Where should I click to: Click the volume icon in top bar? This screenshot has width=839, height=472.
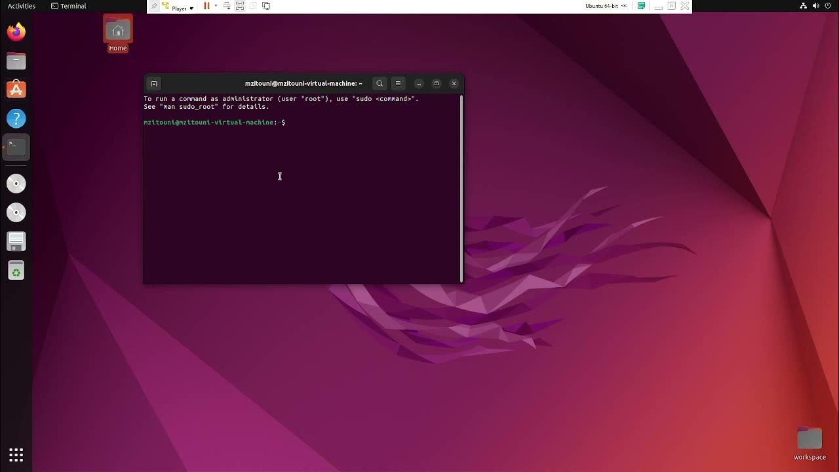[816, 6]
